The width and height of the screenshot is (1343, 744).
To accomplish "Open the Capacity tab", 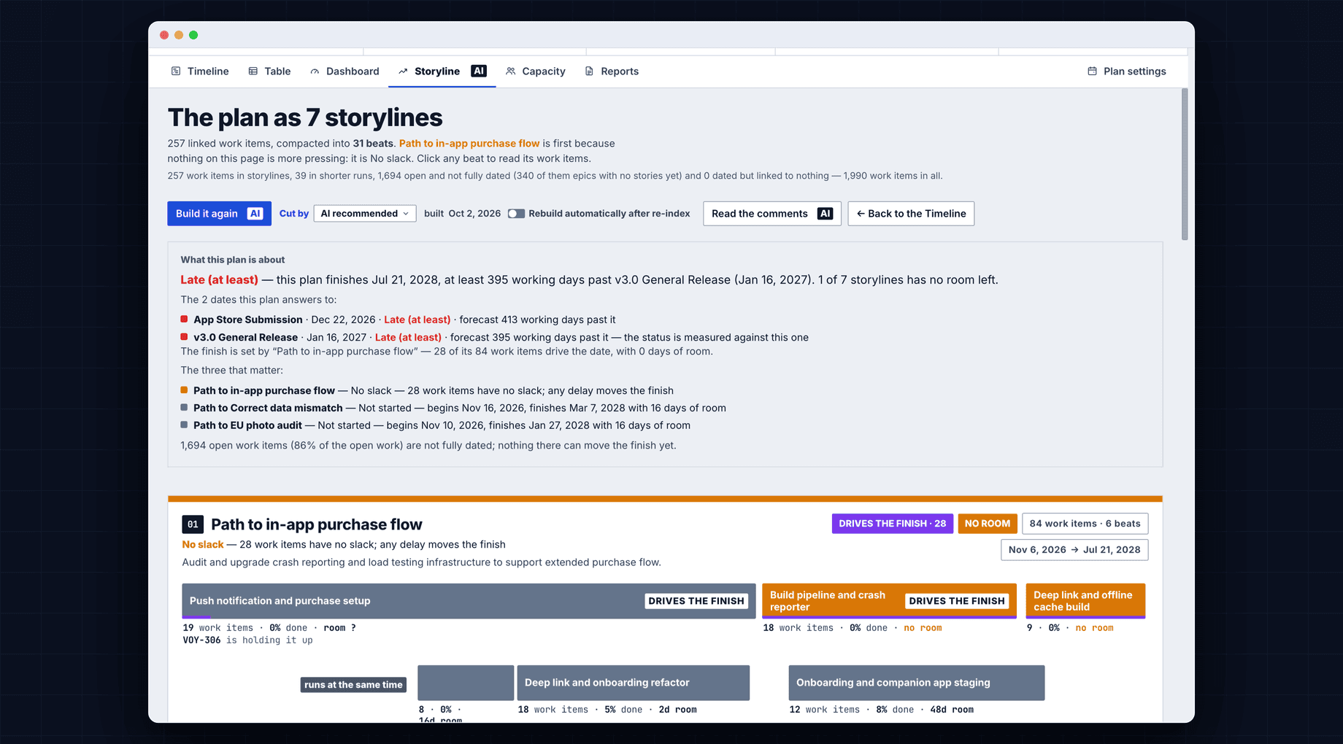I will [536, 71].
